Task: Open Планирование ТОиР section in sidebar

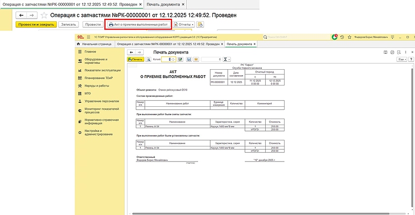Action: (x=98, y=78)
